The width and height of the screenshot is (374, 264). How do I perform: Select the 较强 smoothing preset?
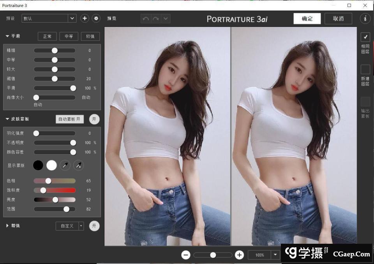tap(90, 36)
